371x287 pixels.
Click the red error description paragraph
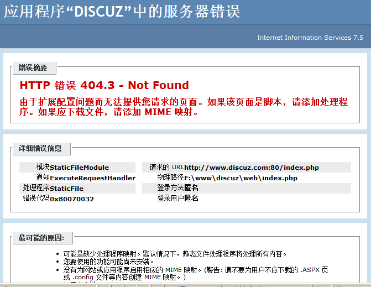click(184, 107)
